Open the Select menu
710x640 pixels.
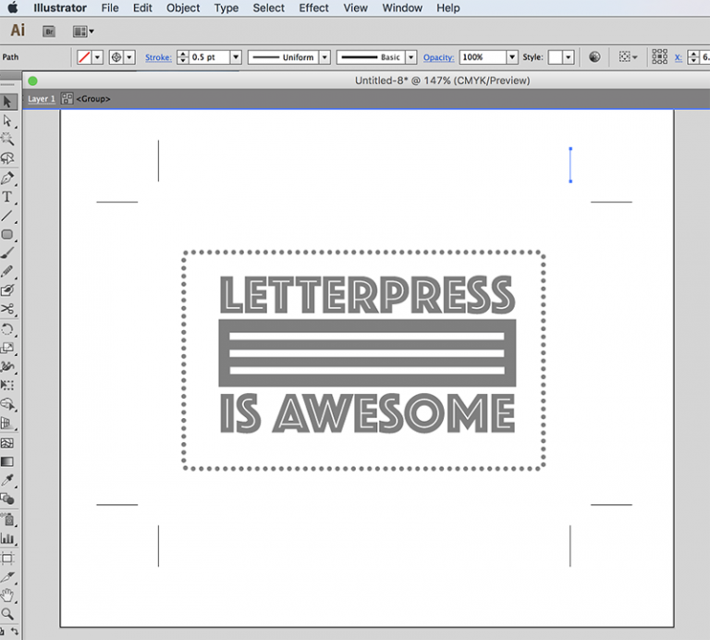(x=268, y=7)
